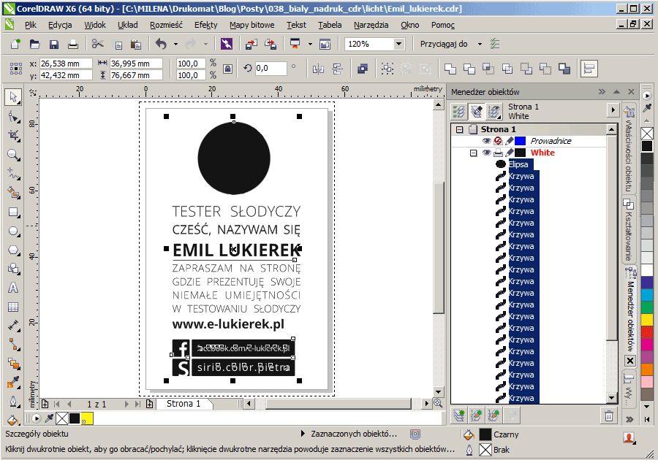Open the Plik menu
The image size is (658, 460).
click(31, 25)
